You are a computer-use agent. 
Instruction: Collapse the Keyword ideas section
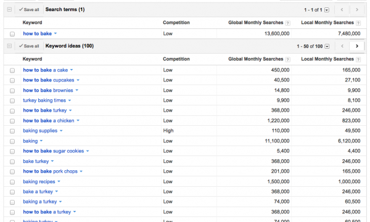(9, 46)
